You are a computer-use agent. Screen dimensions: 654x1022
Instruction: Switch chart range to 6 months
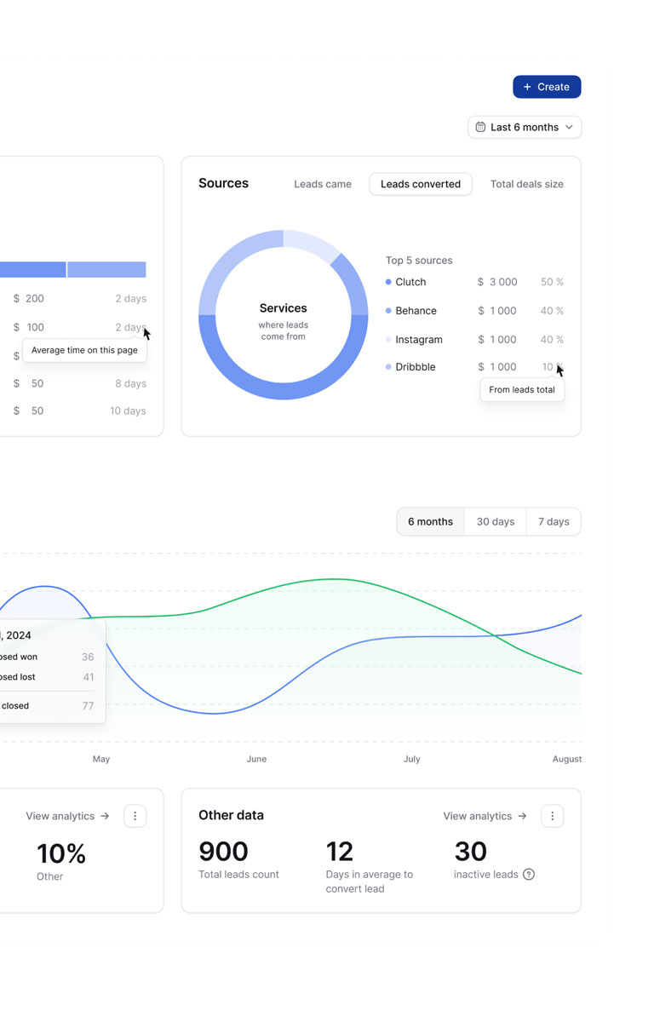(x=430, y=522)
